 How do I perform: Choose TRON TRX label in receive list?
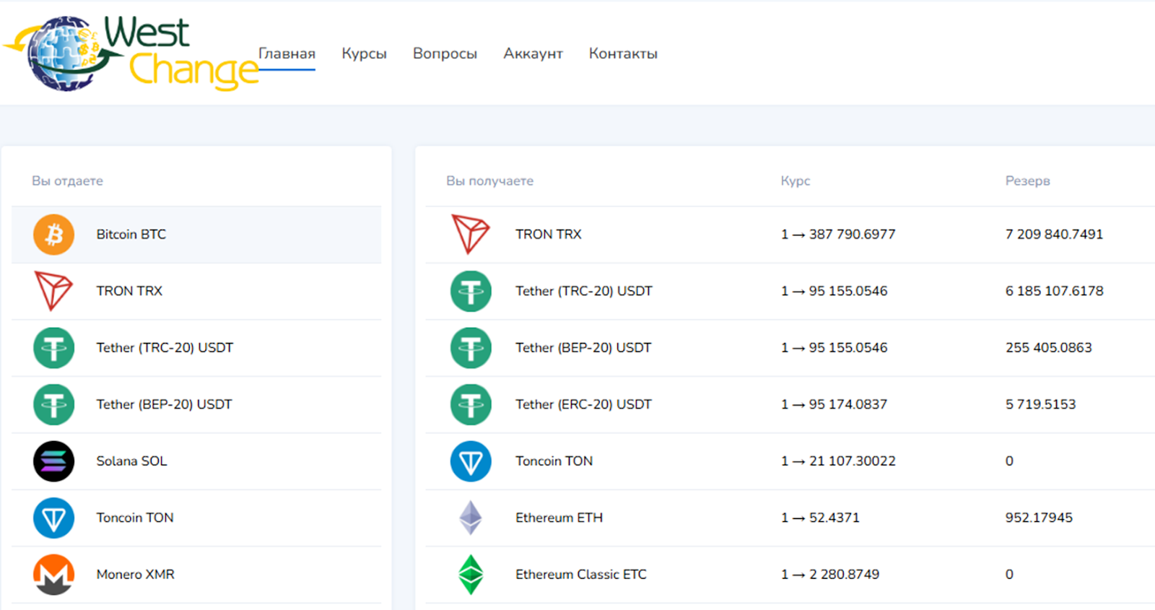[x=548, y=235]
